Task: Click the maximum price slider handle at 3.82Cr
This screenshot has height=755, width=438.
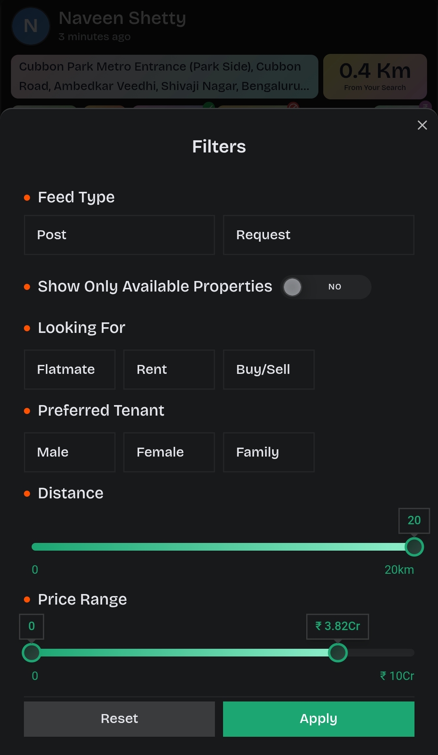Action: (x=338, y=652)
